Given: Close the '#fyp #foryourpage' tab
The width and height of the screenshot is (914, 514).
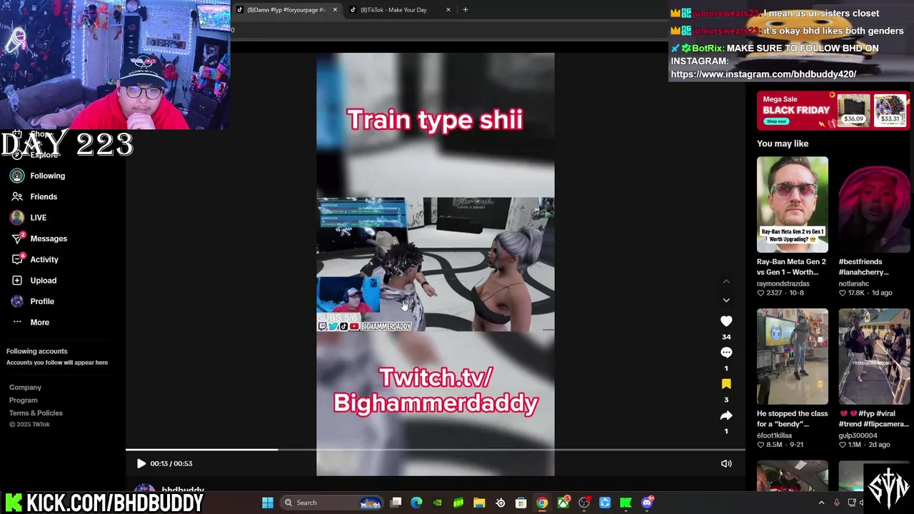Looking at the screenshot, I should [x=334, y=10].
